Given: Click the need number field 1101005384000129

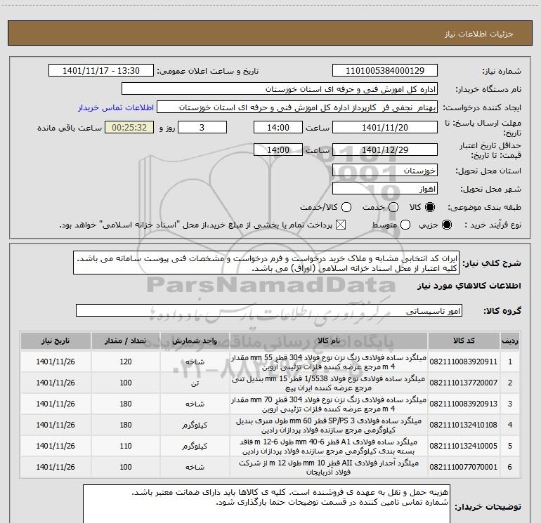Looking at the screenshot, I should (385, 71).
